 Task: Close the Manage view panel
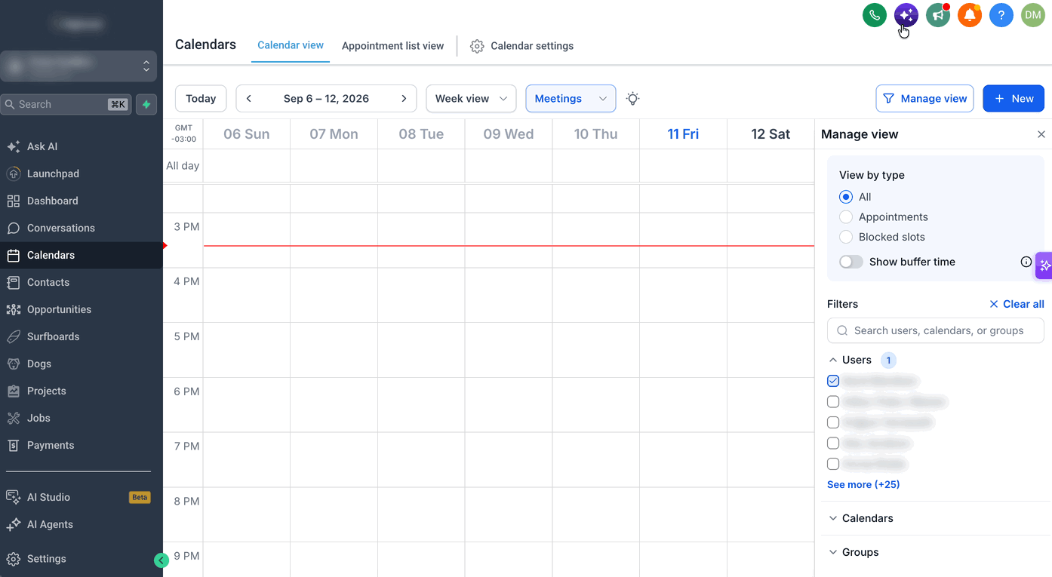(1041, 134)
